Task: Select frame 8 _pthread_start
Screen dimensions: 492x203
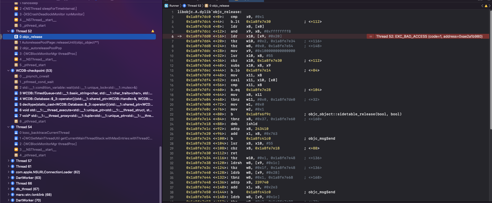Action: tap(32, 121)
